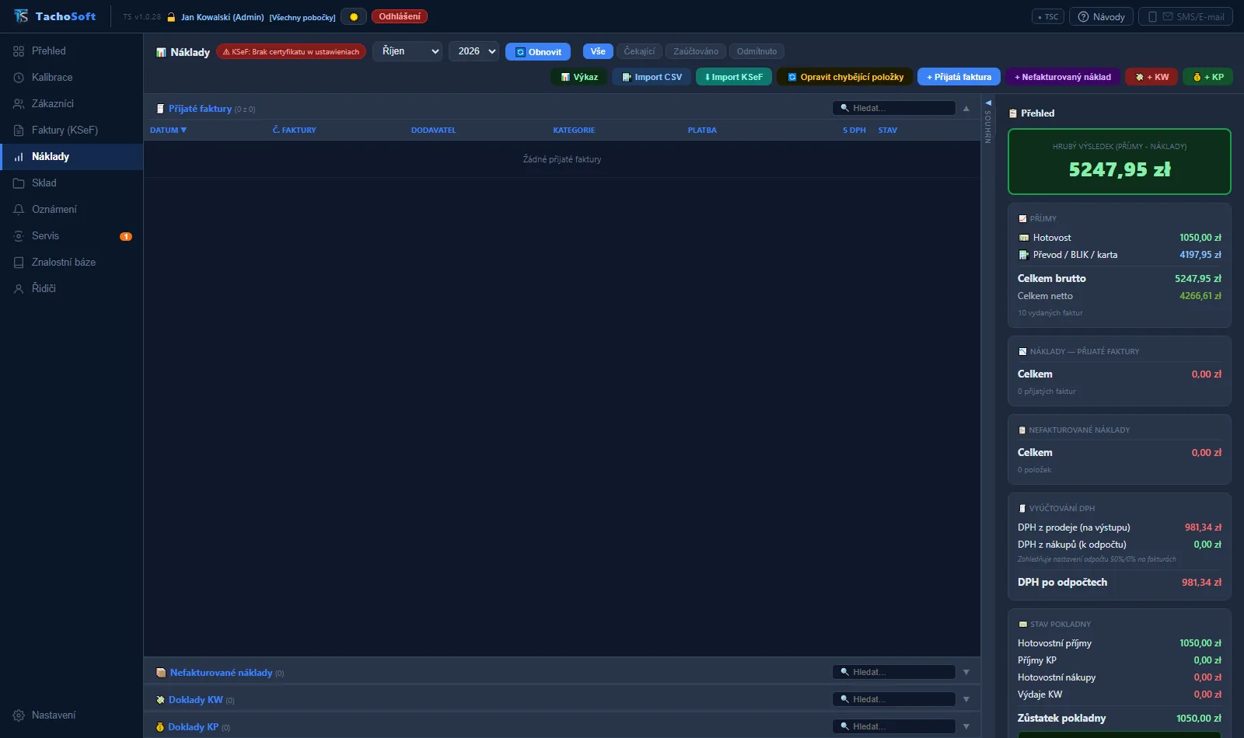Open Znalostní báze in sidebar
The height and width of the screenshot is (738, 1244).
[x=72, y=262]
